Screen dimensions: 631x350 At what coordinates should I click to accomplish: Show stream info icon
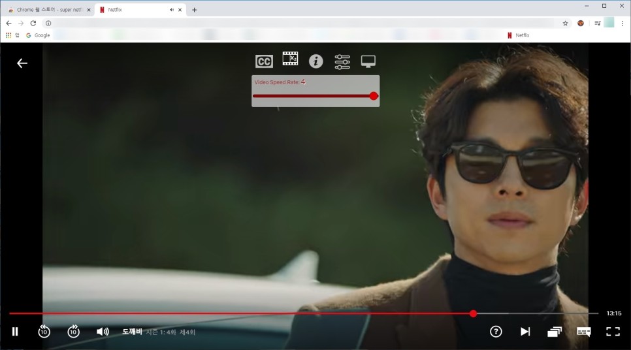point(316,61)
